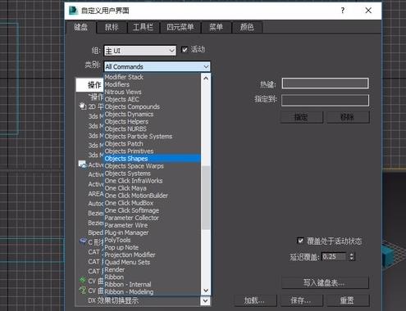Viewport: 406px width, 311px height.
Task: Select One Click MotionBuilder category
Action: [x=136, y=196]
